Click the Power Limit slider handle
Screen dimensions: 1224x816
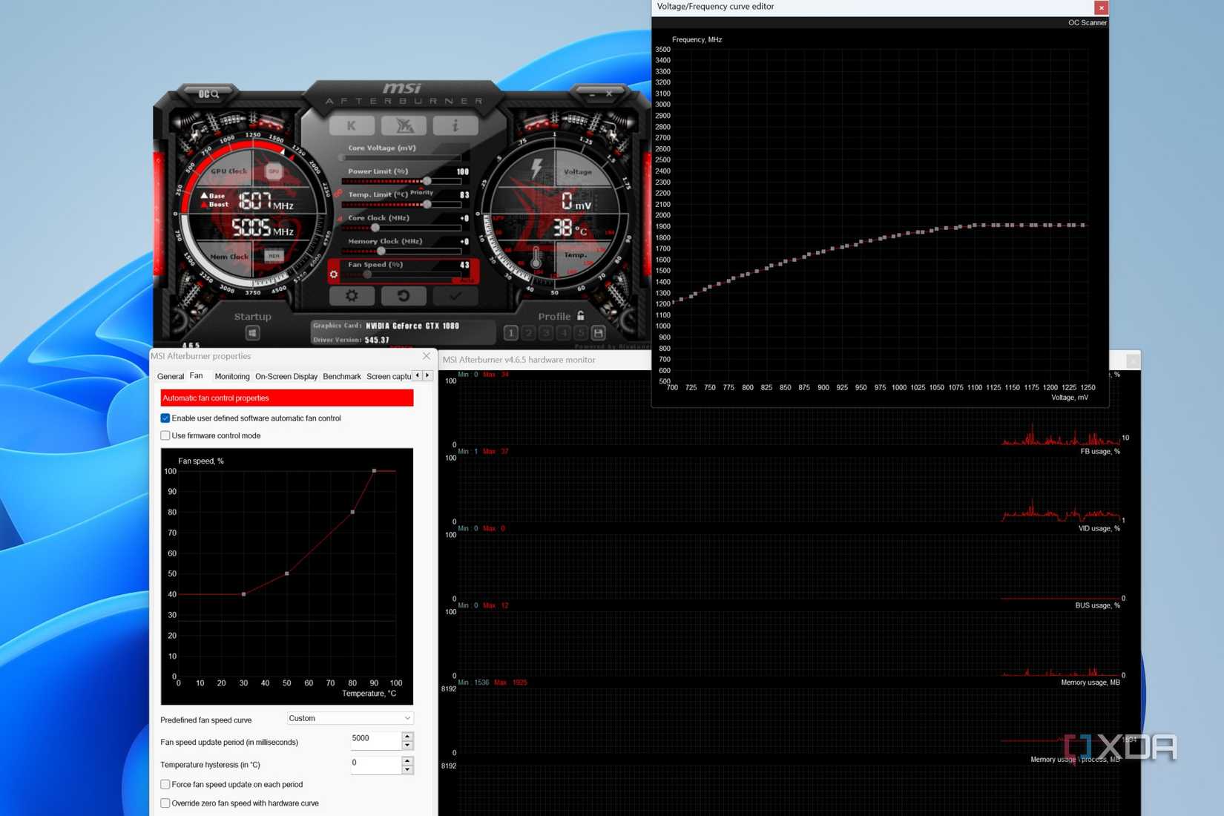427,181
